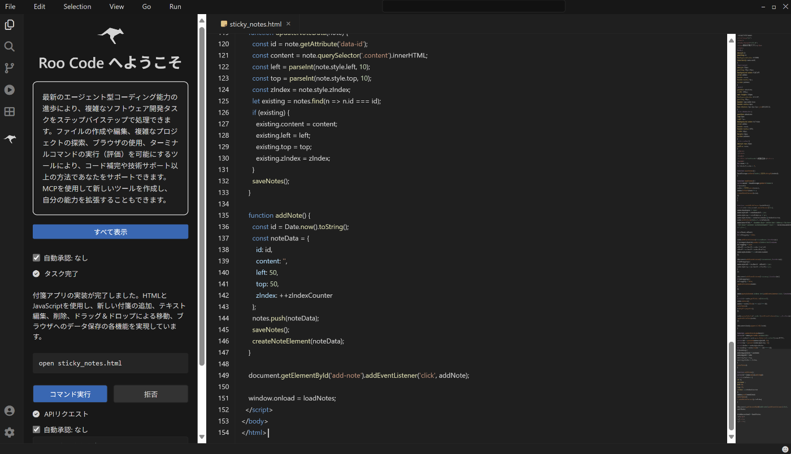Open the Run and Debug icon

tap(10, 90)
